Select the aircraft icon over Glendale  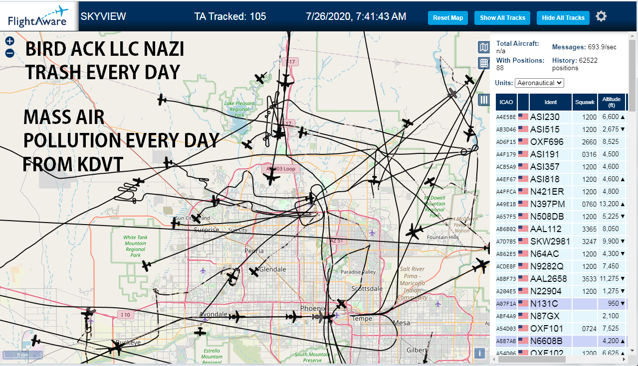pyautogui.click(x=254, y=272)
